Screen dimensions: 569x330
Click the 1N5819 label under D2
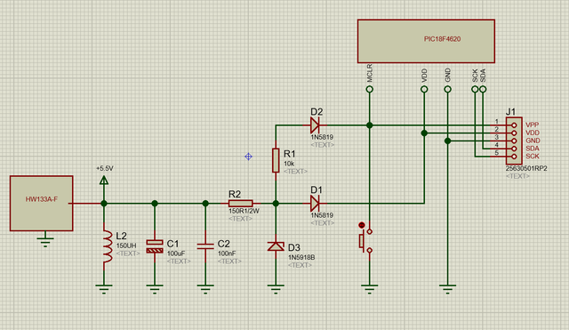[x=322, y=137]
